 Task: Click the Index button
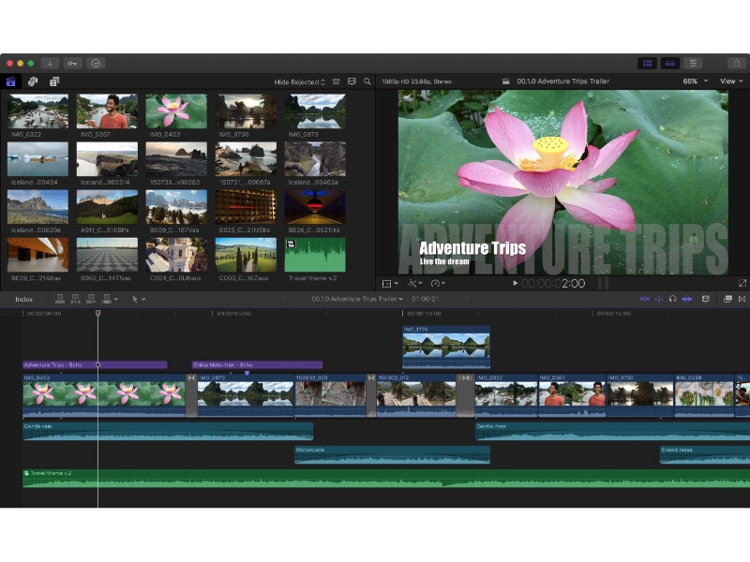click(x=24, y=299)
